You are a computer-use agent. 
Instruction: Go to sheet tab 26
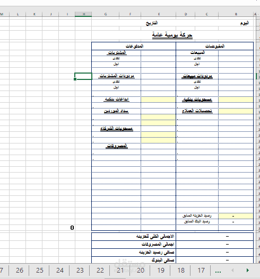click(20, 271)
